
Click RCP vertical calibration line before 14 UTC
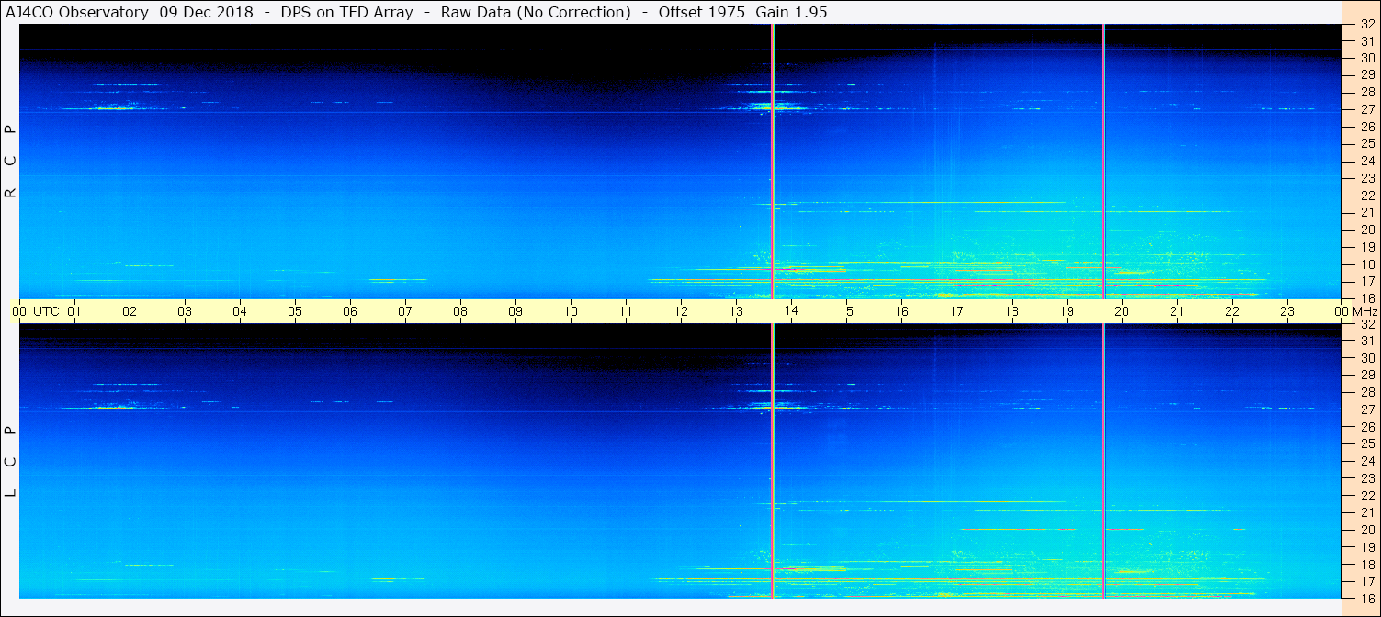pyautogui.click(x=773, y=161)
